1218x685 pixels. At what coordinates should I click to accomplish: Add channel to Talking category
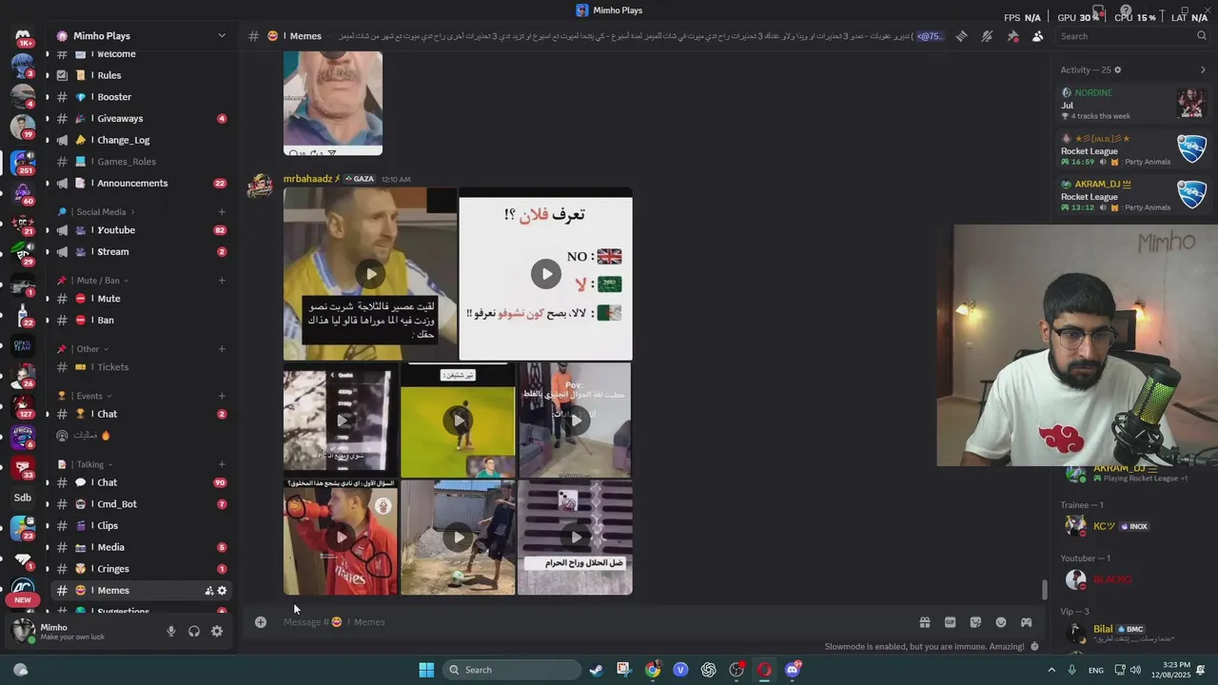222,464
